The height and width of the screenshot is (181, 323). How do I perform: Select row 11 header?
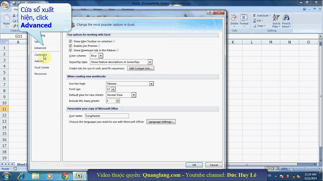[4, 109]
